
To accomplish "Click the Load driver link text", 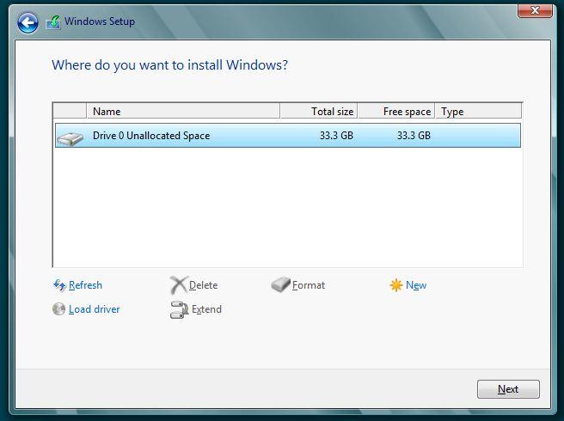I will point(94,309).
